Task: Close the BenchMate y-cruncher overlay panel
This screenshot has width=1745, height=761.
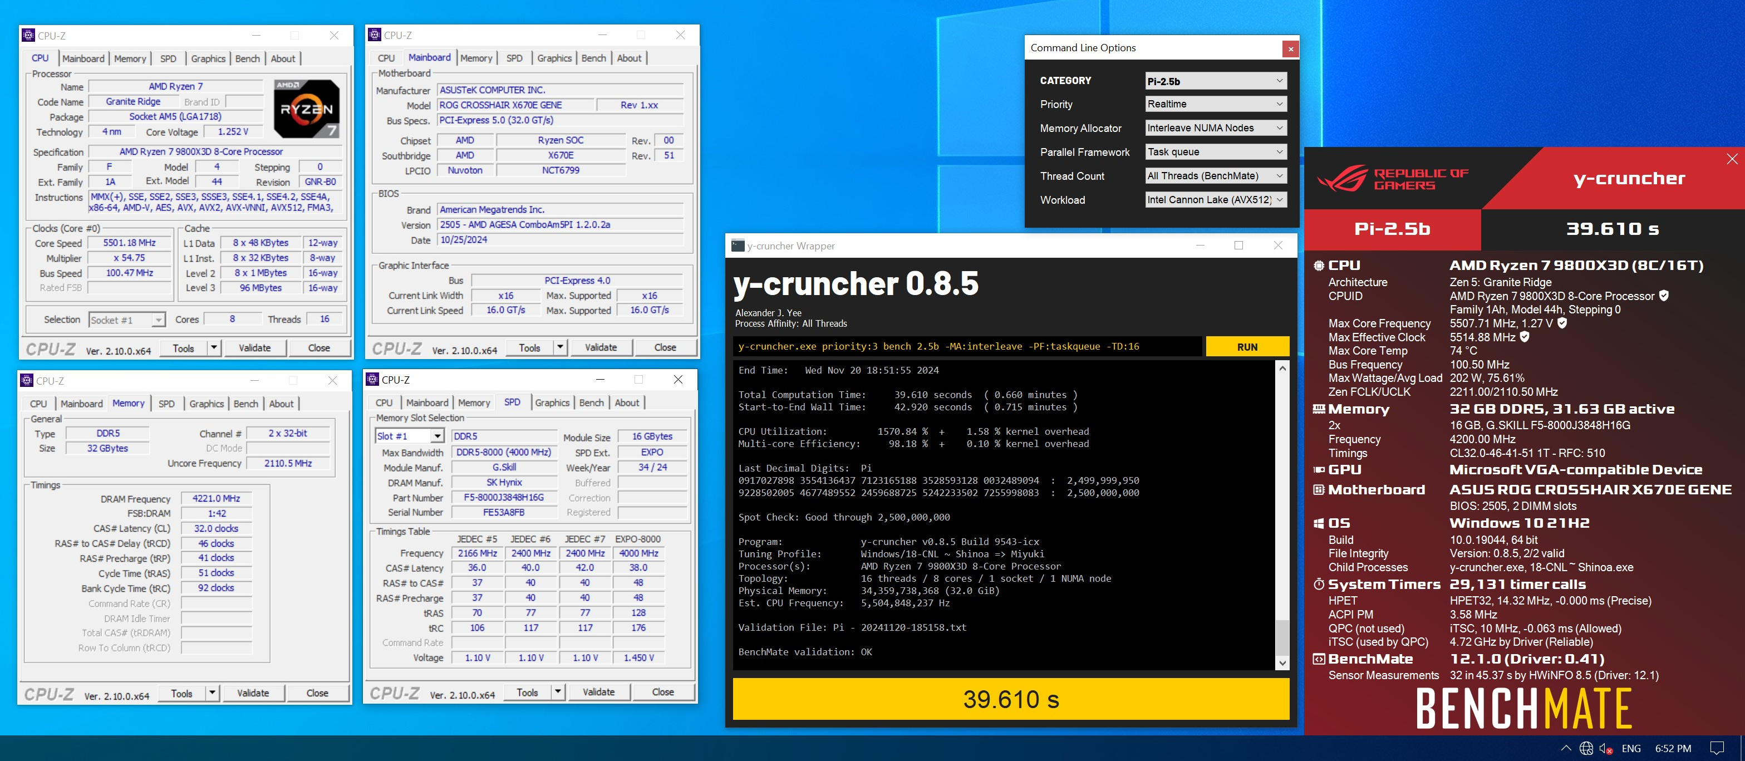Action: click(x=1732, y=159)
